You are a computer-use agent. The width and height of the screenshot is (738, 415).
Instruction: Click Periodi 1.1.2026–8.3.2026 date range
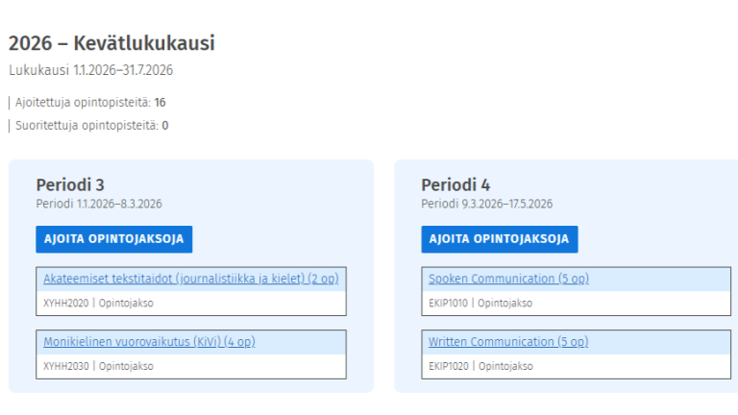pyautogui.click(x=98, y=204)
